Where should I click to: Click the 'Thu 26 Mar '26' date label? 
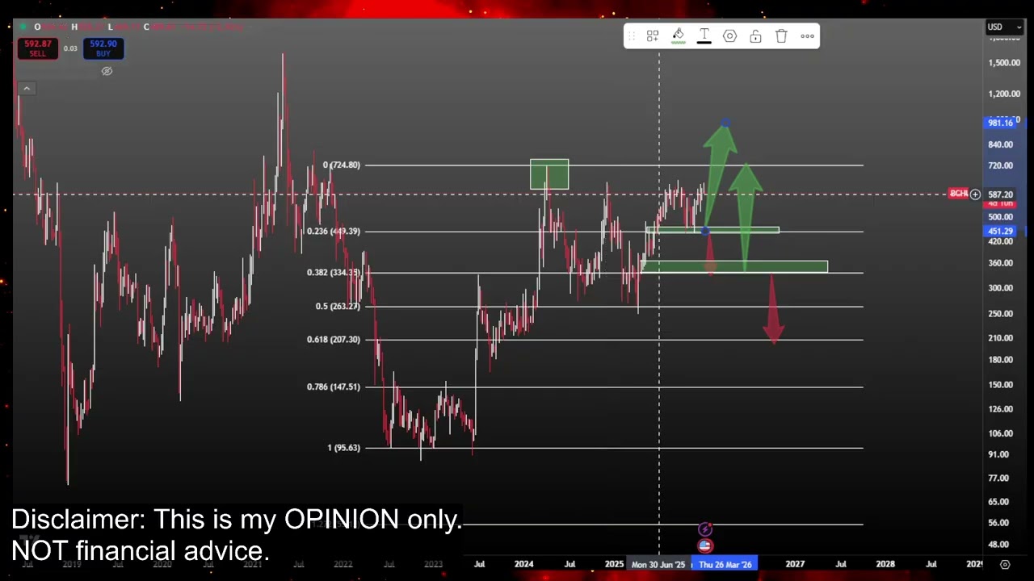(x=725, y=564)
